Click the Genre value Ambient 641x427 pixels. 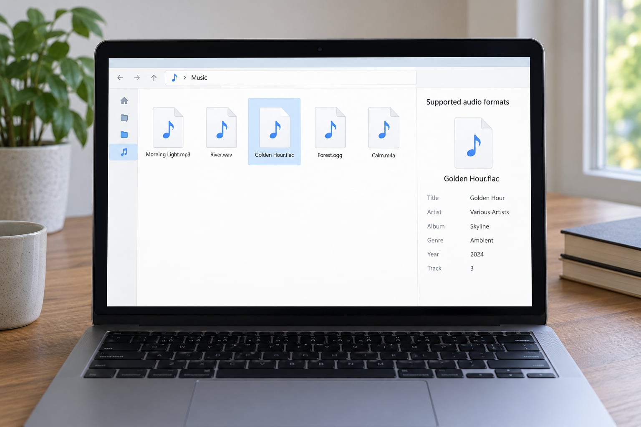(x=482, y=241)
